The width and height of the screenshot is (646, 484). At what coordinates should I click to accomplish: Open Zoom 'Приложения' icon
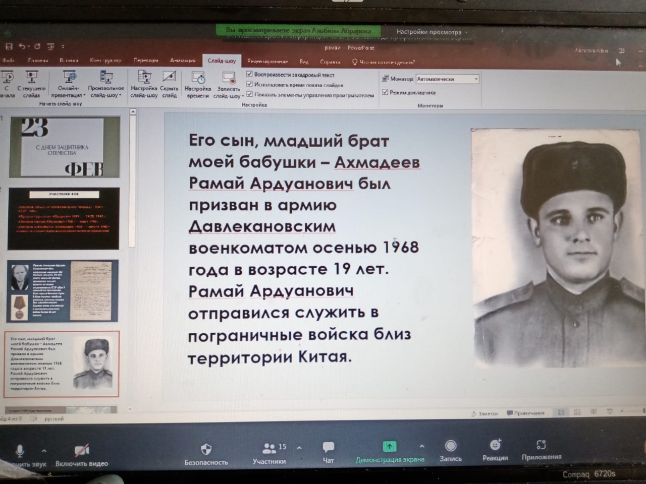[x=541, y=445]
